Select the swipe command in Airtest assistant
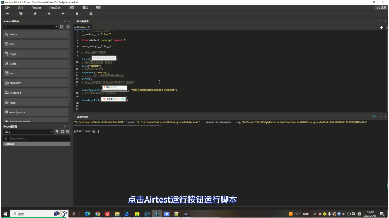This screenshot has height=218, width=389. [x=36, y=54]
